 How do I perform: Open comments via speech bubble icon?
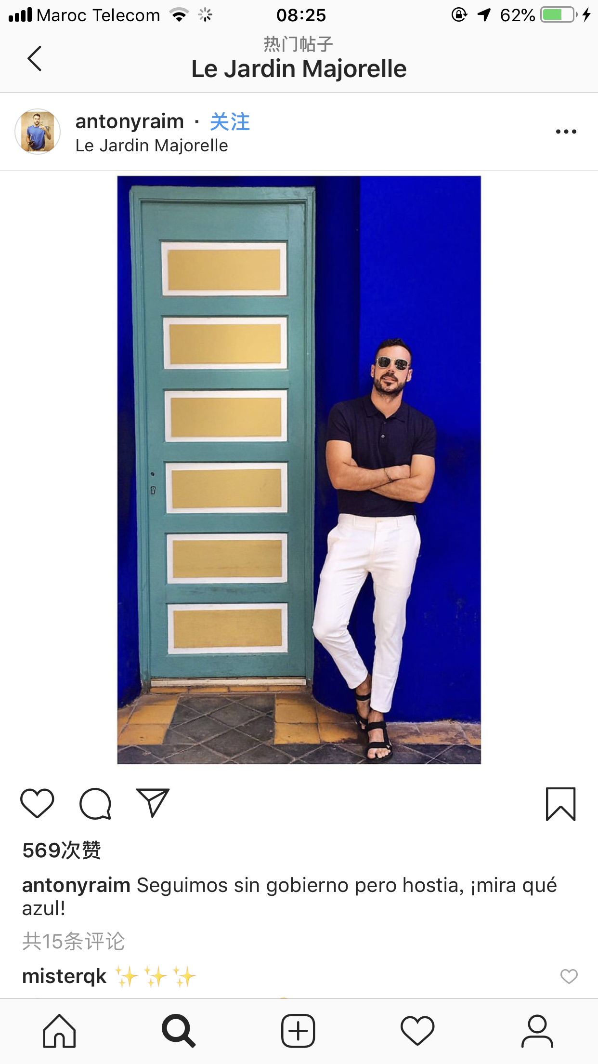(x=95, y=803)
